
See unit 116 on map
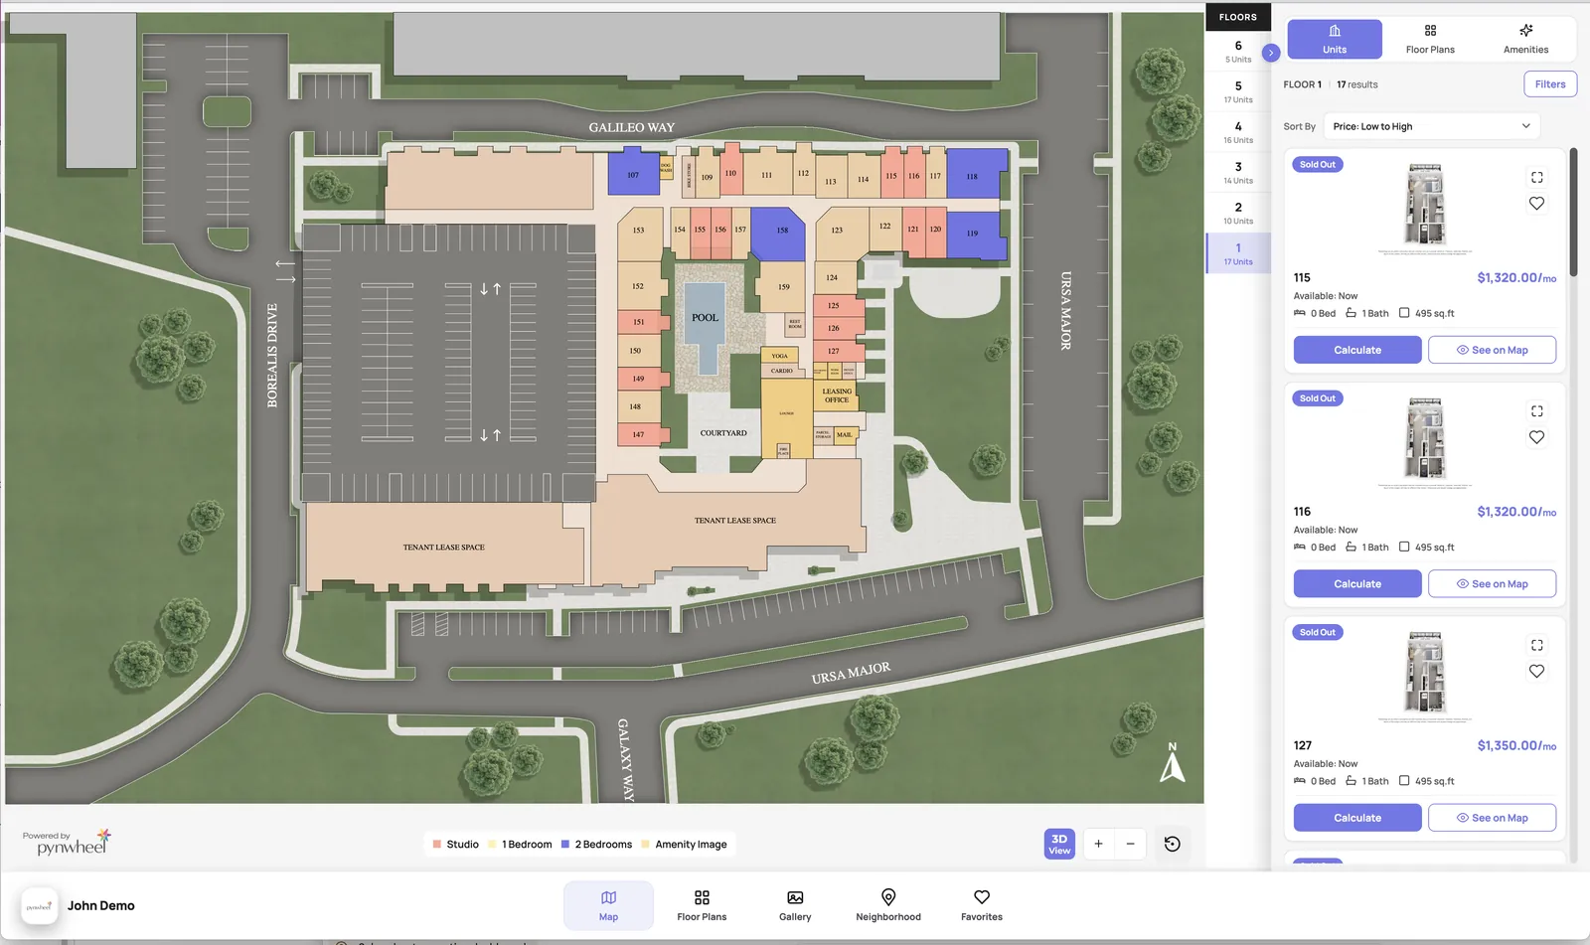[x=1492, y=584]
